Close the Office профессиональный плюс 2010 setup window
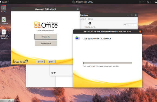The image size is (157, 102). coord(140,32)
